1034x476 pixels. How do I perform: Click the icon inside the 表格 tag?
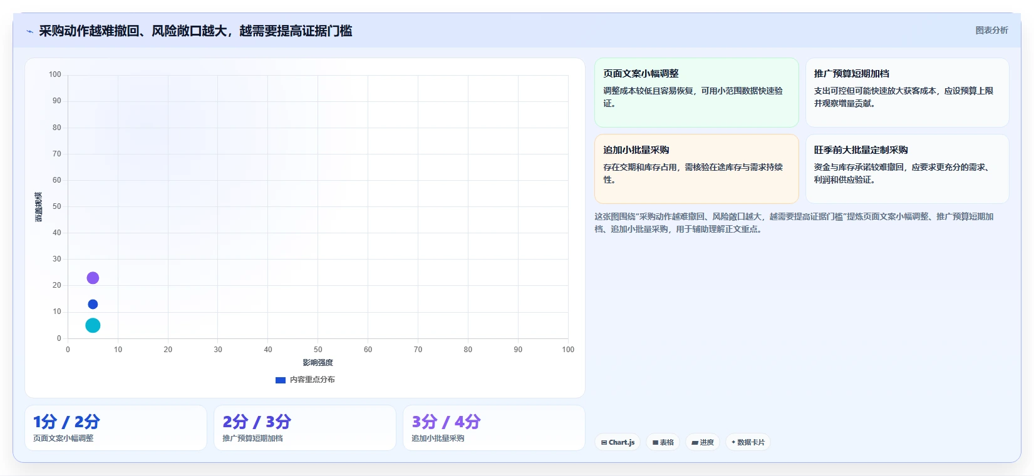(655, 442)
